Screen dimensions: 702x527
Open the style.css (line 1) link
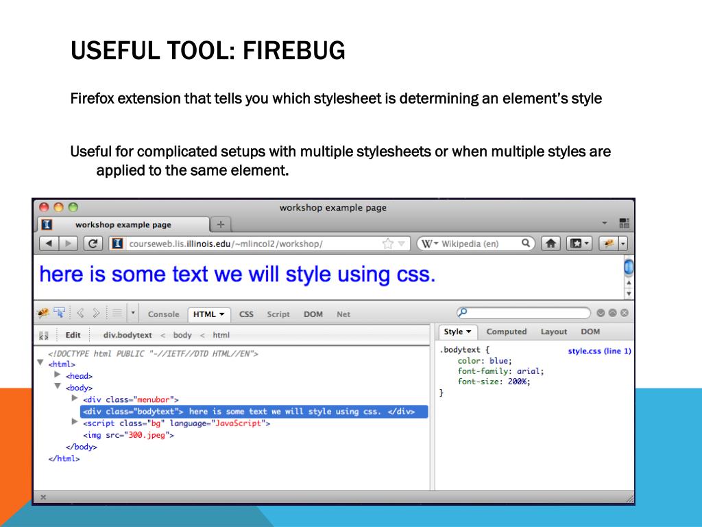coord(599,351)
